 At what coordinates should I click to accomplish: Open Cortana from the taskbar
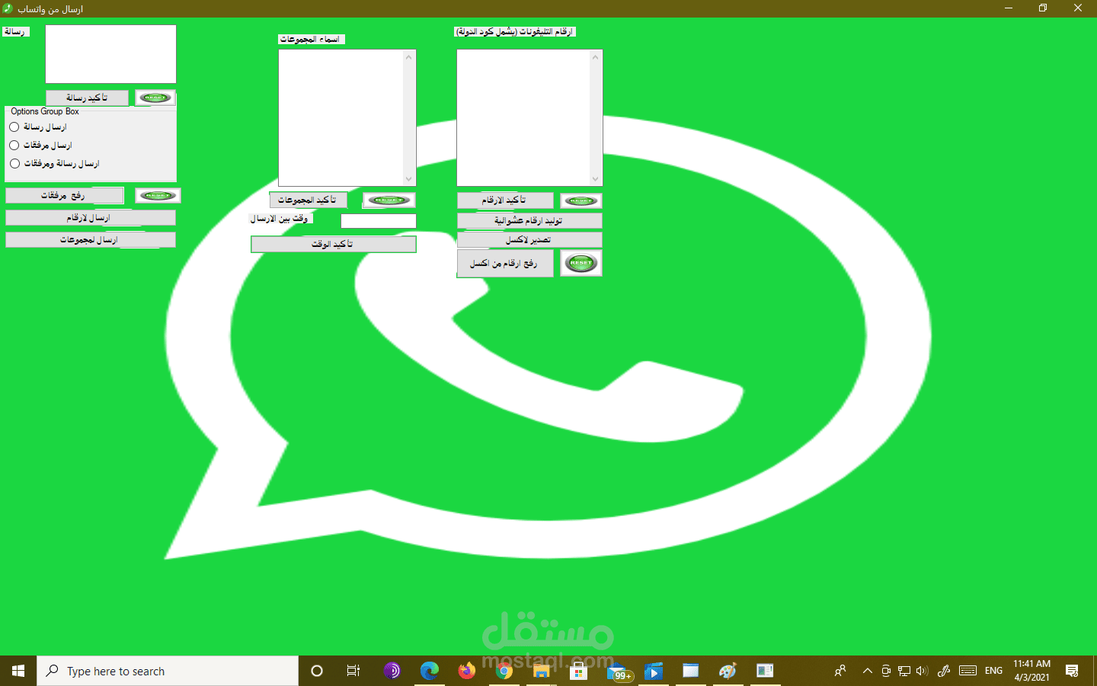click(317, 671)
